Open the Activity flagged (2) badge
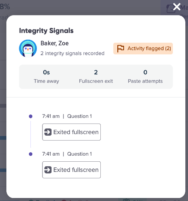This screenshot has height=201, width=188. coord(143,48)
